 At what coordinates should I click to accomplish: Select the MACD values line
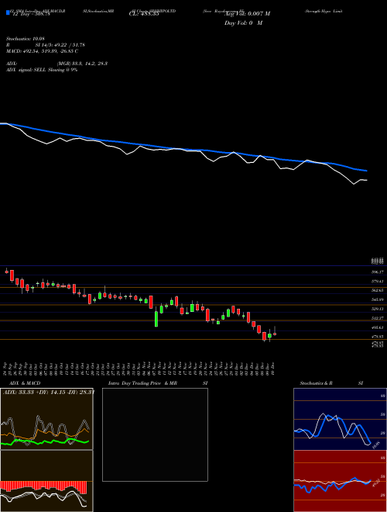(42, 51)
